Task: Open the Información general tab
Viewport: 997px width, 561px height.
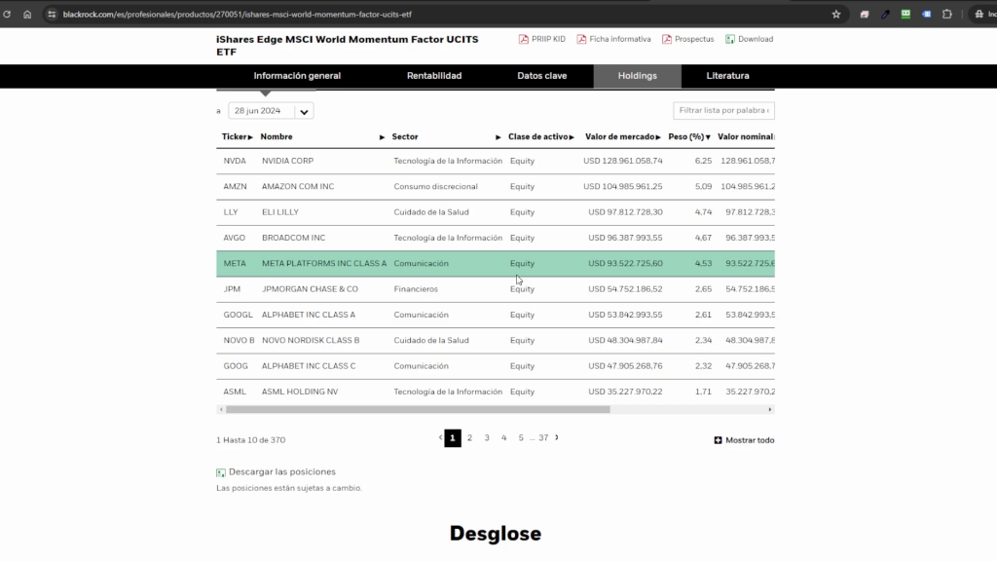Action: (297, 76)
